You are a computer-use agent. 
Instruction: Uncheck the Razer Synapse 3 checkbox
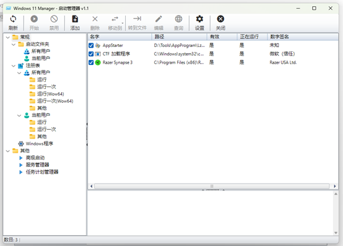click(91, 62)
